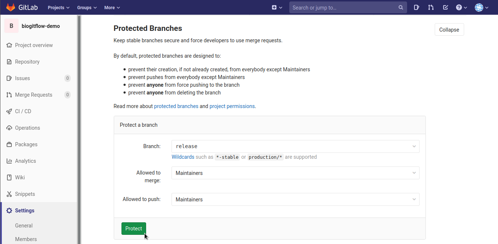Click the Issues count badge 0
Viewport: 498px width, 244px height.
(67, 78)
